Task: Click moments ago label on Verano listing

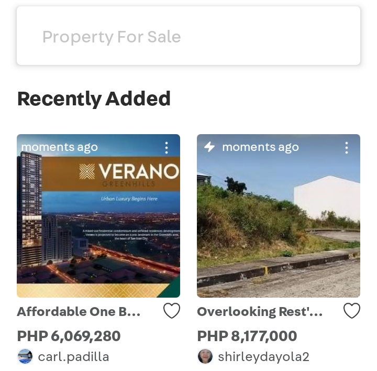Action: point(60,147)
